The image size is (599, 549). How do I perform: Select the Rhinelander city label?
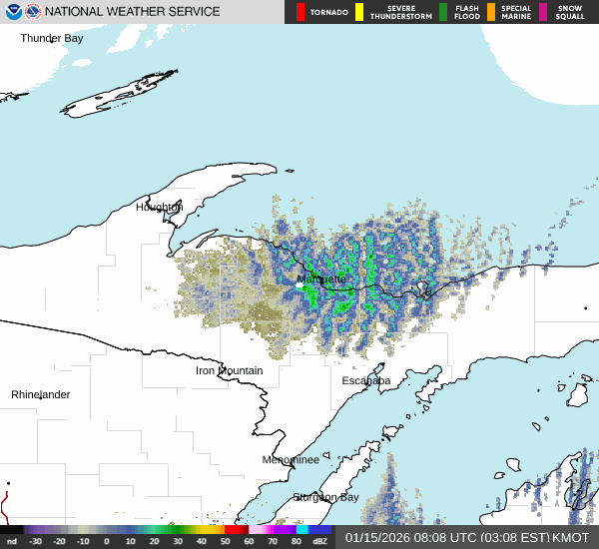tap(41, 394)
